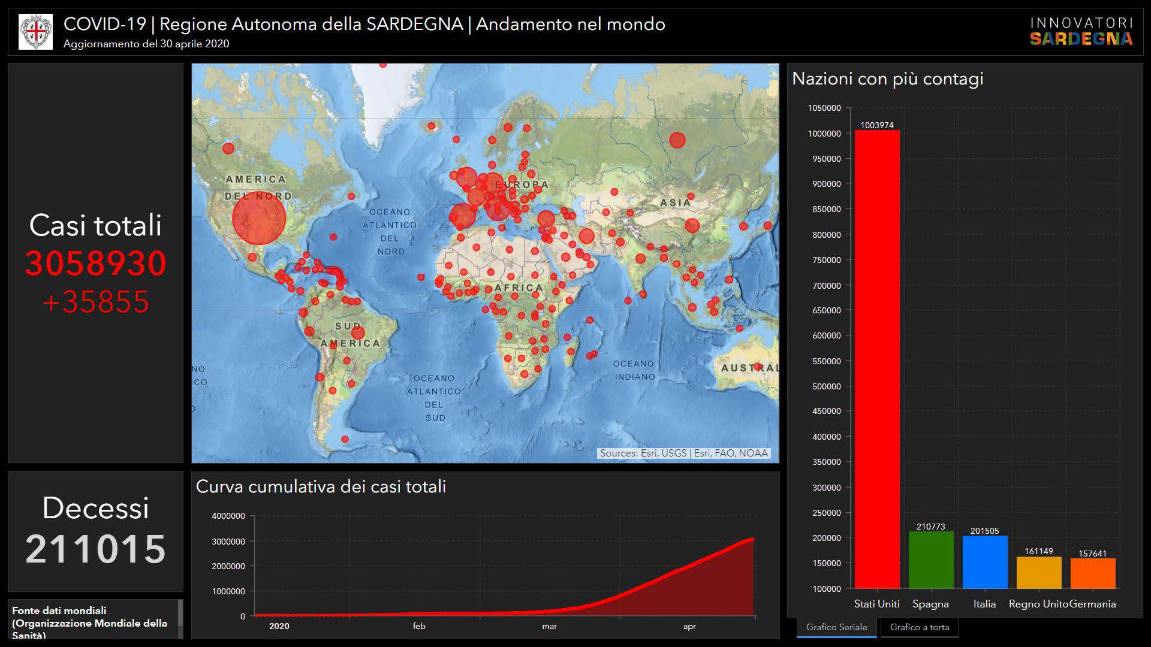The height and width of the screenshot is (647, 1151).
Task: Click the red circle marker over Brazil
Action: coord(358,332)
